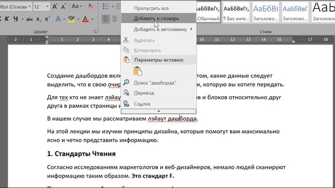
Task: Choose Ссылка in the context menu
Action: click(x=159, y=104)
